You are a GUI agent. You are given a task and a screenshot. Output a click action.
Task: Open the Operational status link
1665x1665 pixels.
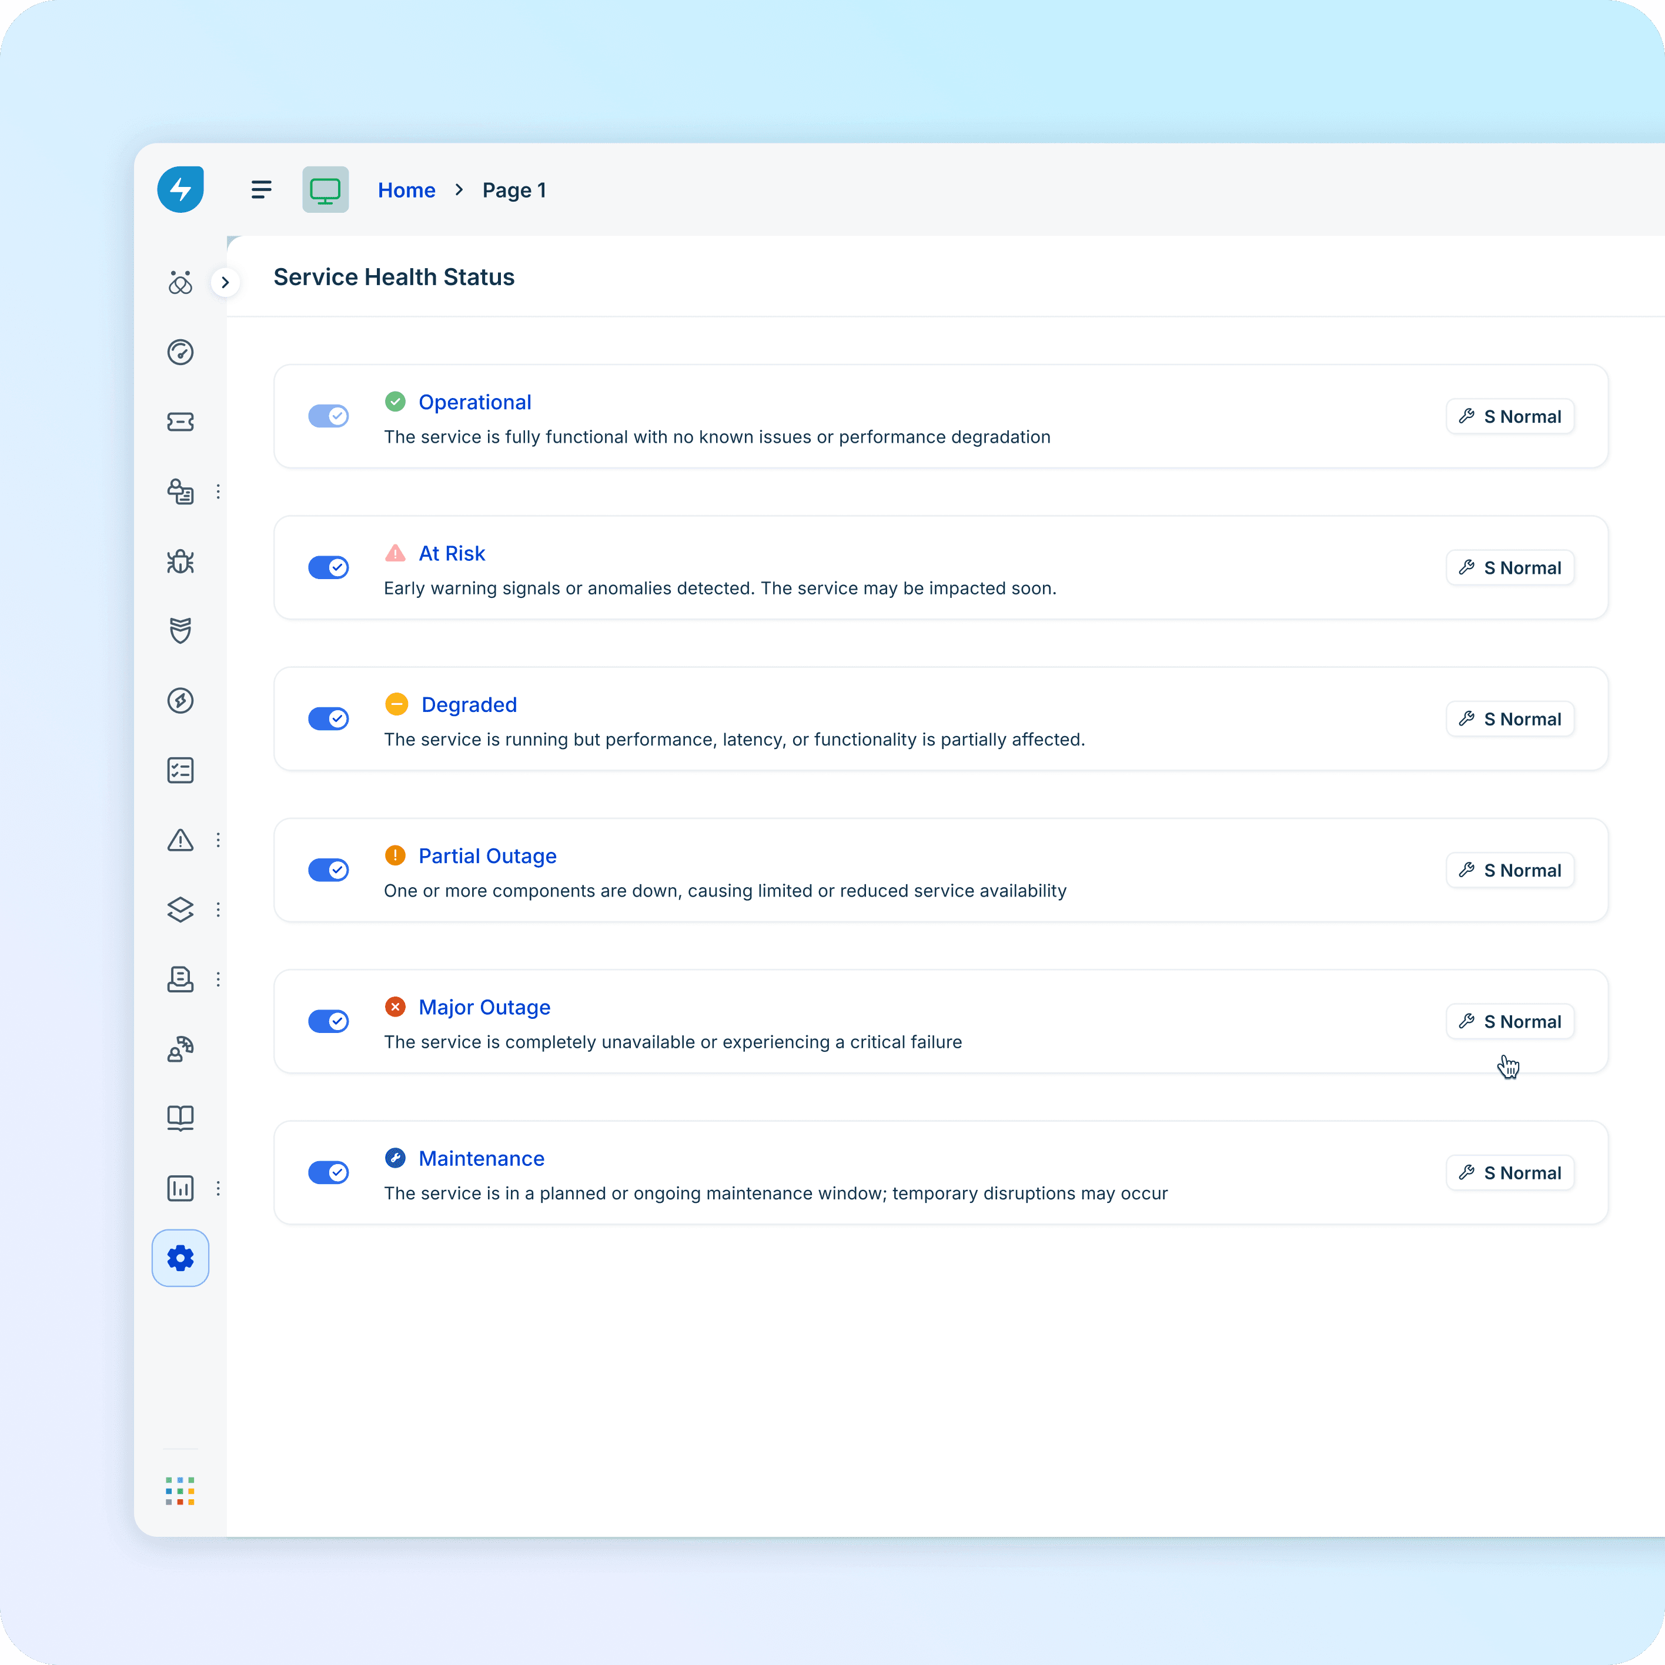(475, 403)
